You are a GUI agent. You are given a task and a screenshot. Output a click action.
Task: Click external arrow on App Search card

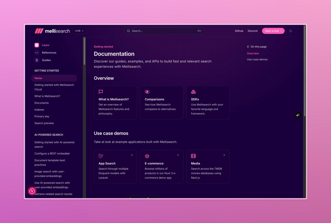(132, 155)
